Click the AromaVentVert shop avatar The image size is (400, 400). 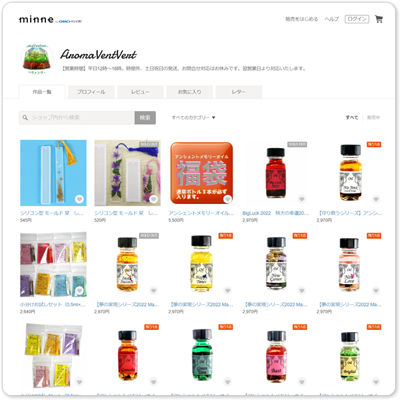tap(37, 59)
